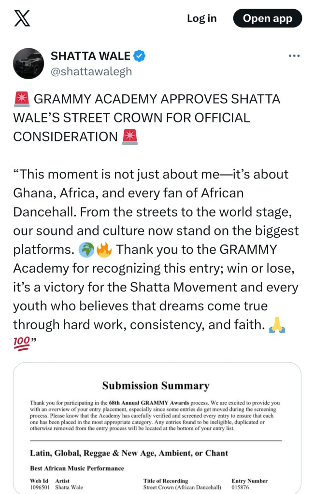Click the siren emoji after CONSIDERATION
This screenshot has width=314, height=494.
click(x=130, y=137)
